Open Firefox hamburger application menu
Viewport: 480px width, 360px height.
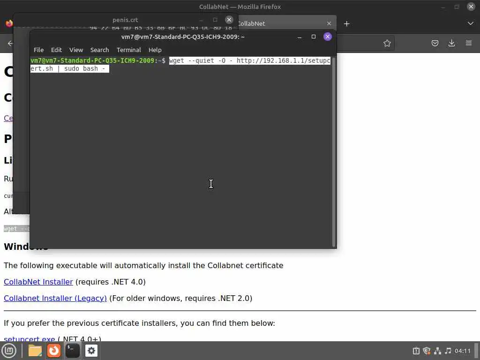point(469,43)
